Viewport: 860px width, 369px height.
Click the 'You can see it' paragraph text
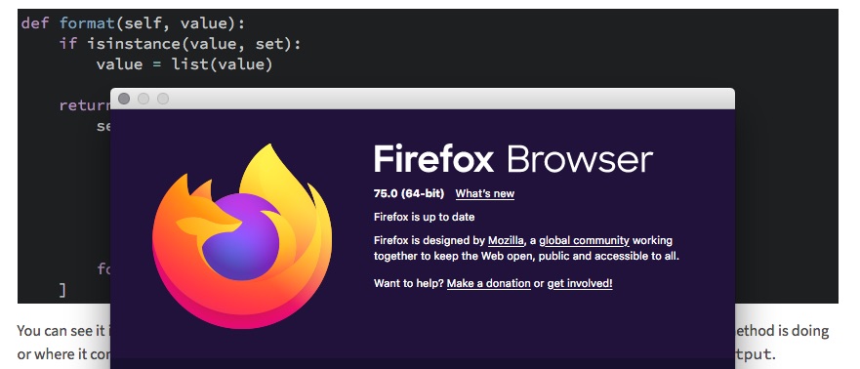click(63, 331)
